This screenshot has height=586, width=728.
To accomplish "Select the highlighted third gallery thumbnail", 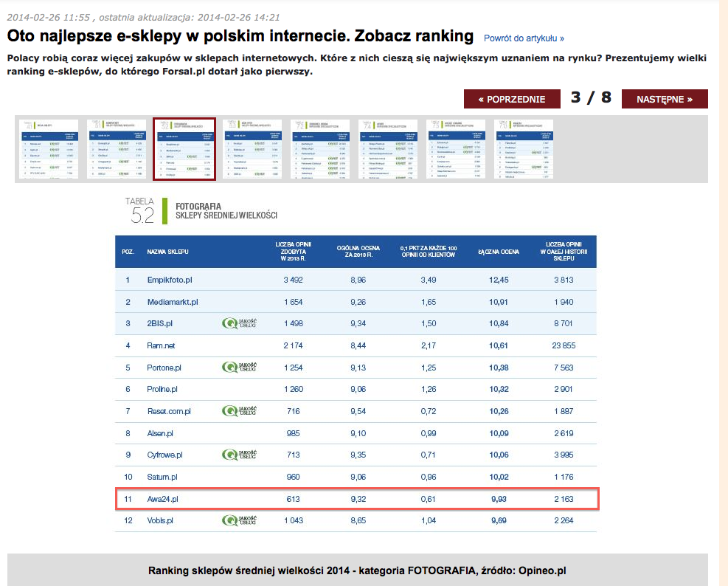I will [184, 148].
